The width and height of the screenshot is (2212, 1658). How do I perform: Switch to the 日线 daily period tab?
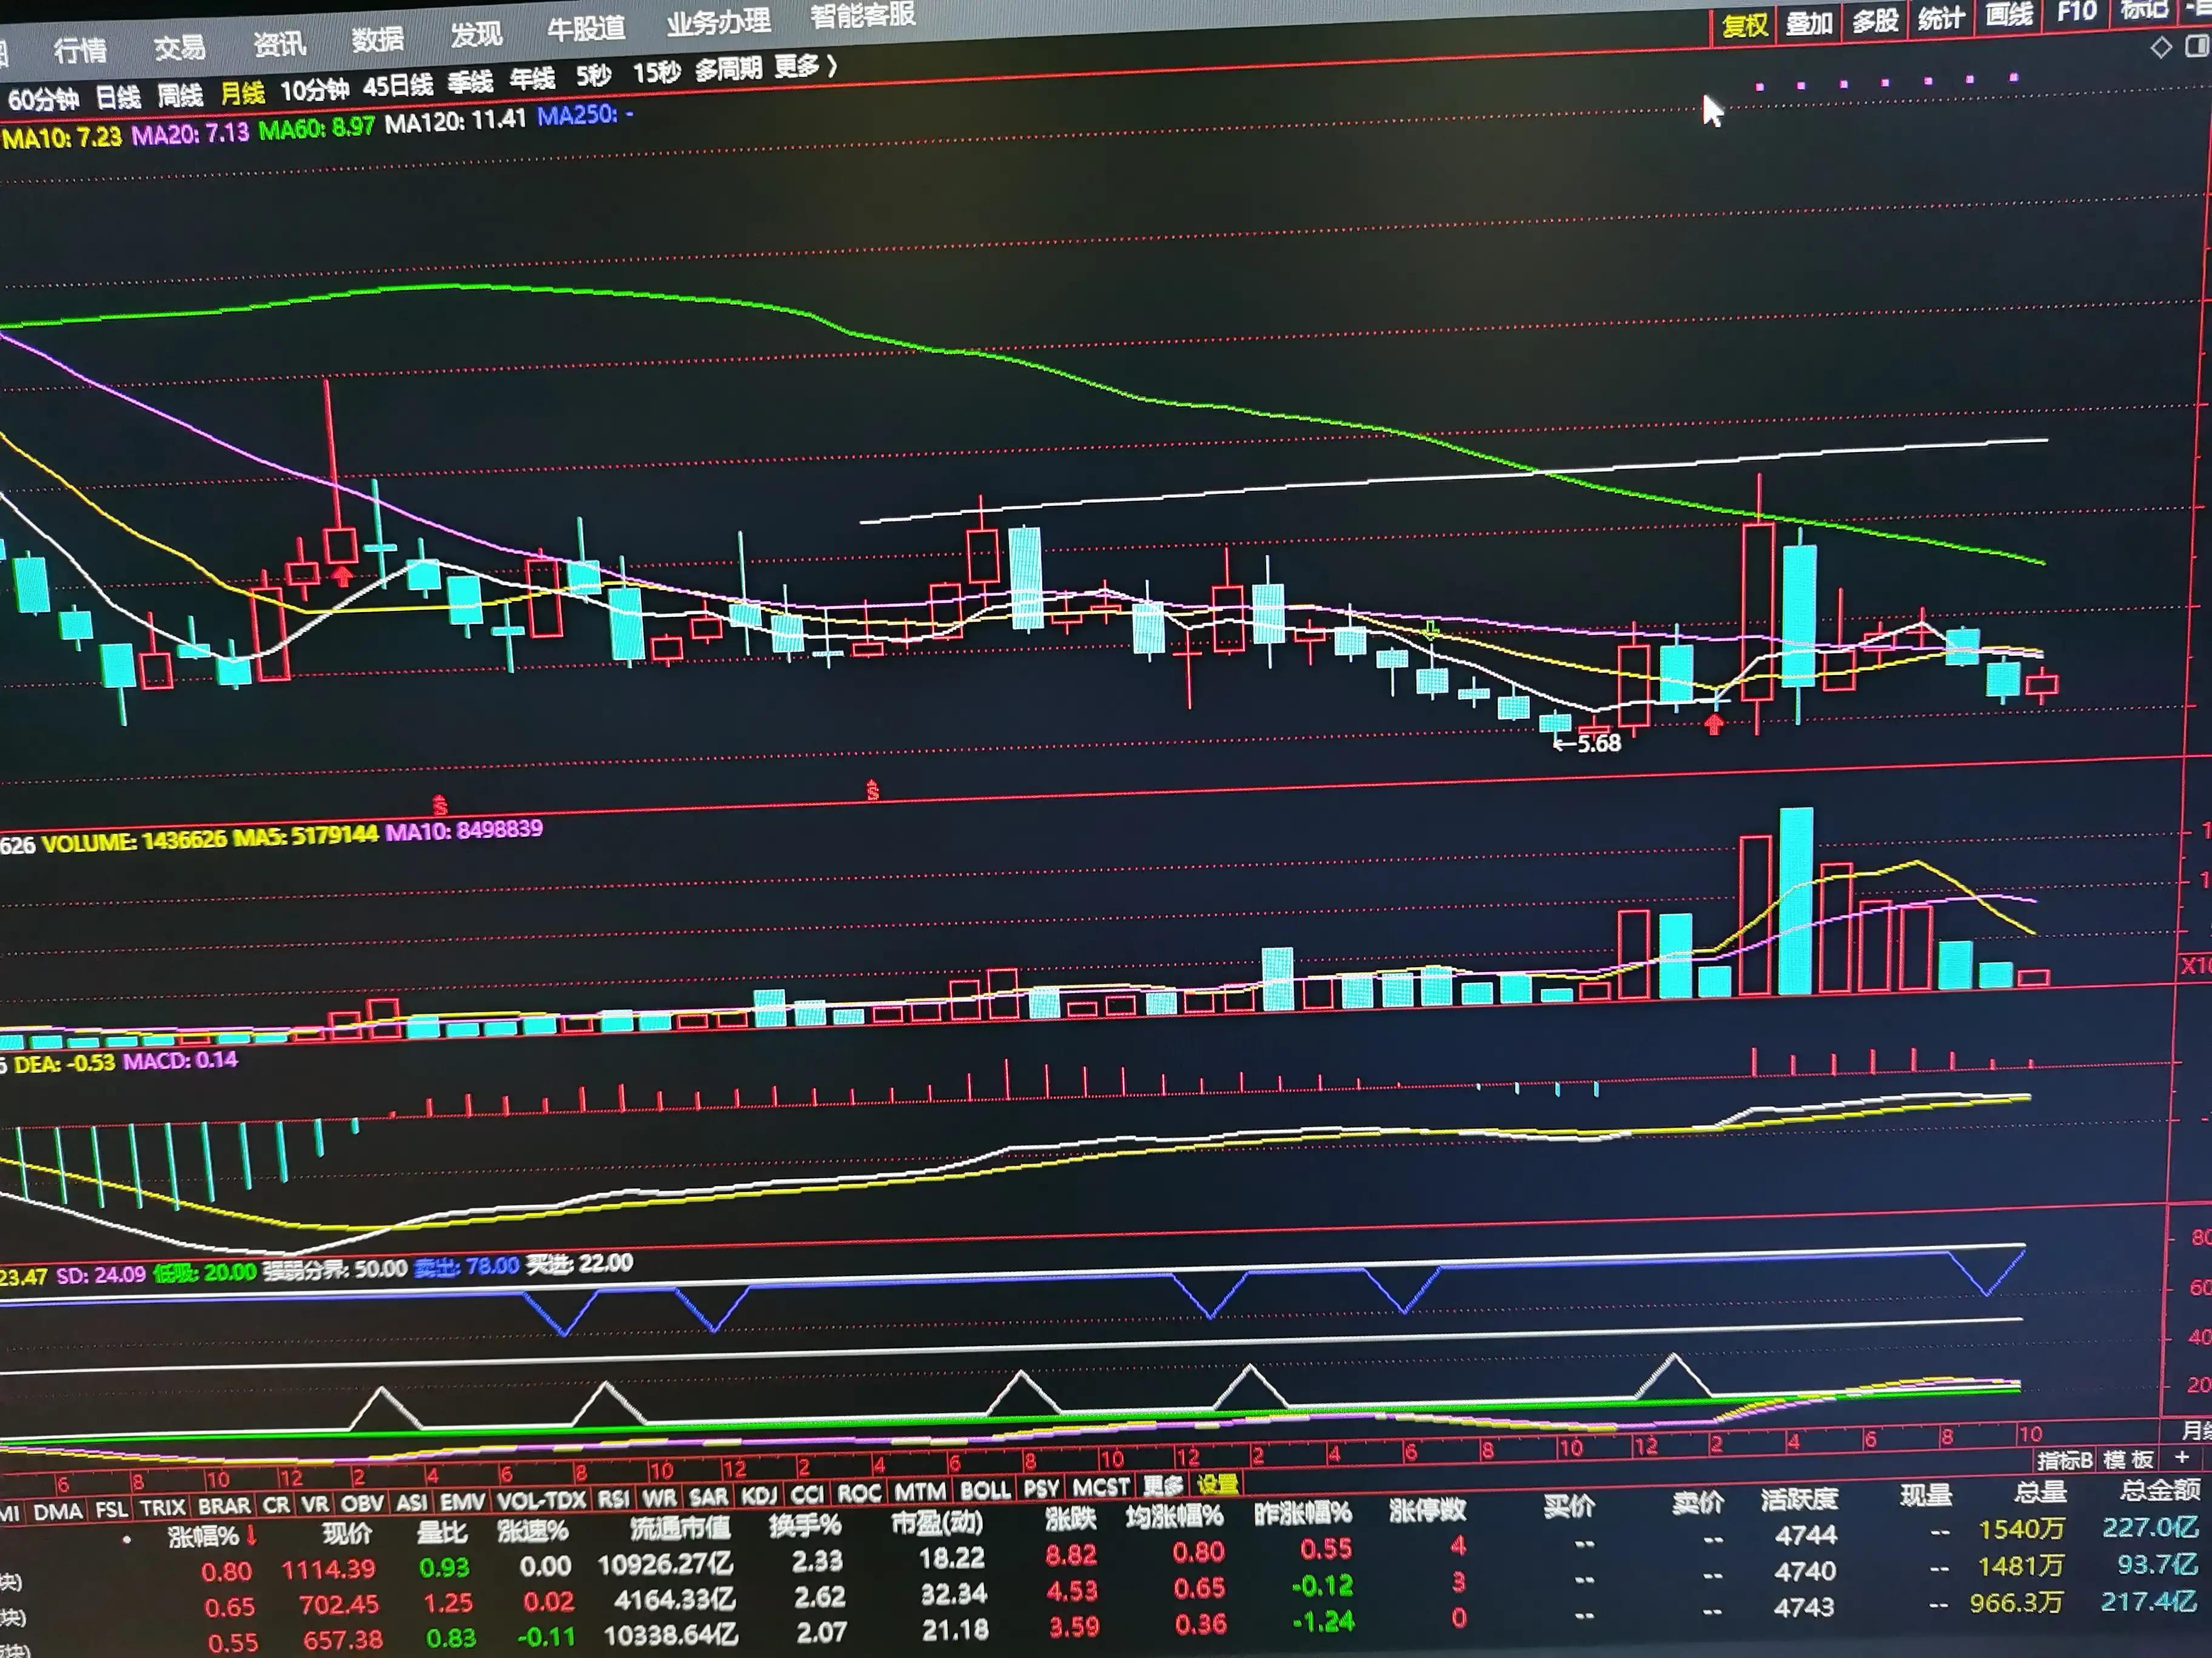pyautogui.click(x=118, y=97)
